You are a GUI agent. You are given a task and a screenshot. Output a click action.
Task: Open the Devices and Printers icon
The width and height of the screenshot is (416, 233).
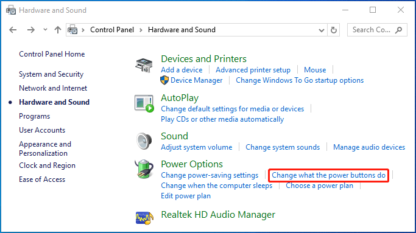pyautogui.click(x=144, y=65)
